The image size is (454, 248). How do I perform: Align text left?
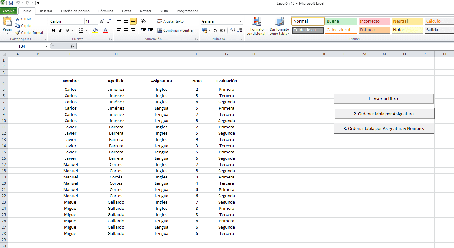pyautogui.click(x=119, y=30)
